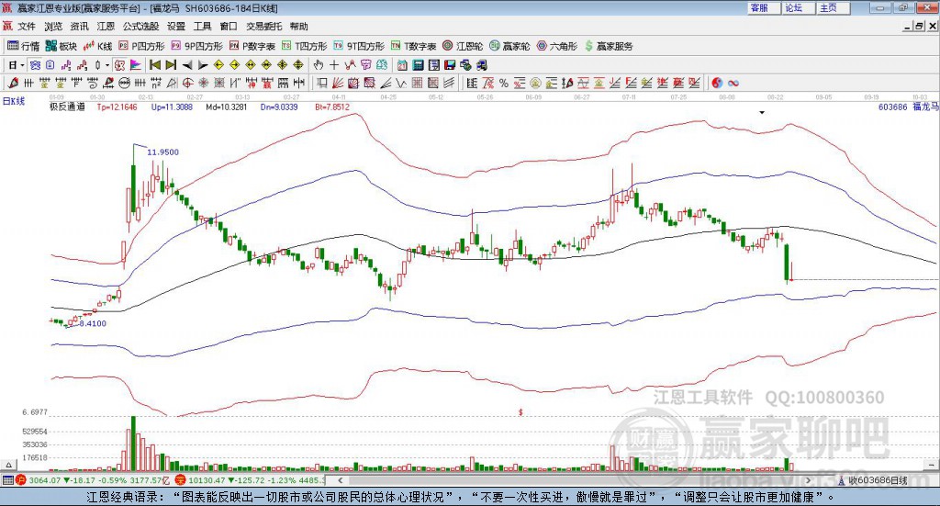Open the 工具 menu
The width and height of the screenshot is (940, 506).
[x=203, y=27]
